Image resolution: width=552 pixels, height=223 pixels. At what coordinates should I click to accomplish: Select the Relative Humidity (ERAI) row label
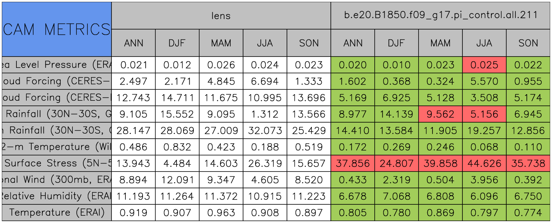tap(57, 196)
